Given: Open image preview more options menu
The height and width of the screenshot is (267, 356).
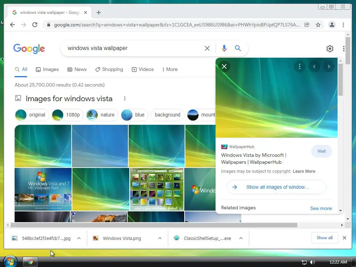Looking at the screenshot, I should coord(300,66).
